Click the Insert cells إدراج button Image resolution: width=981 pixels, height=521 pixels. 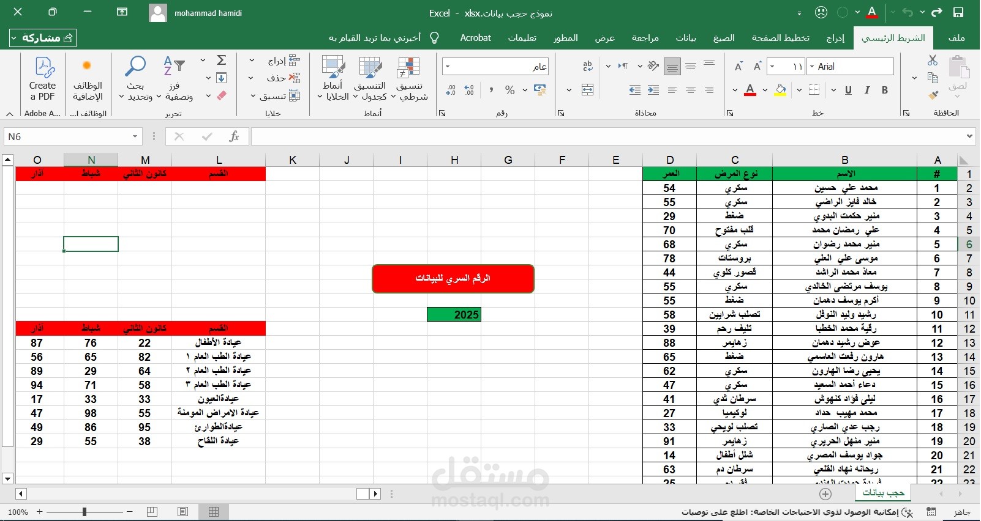click(x=284, y=61)
